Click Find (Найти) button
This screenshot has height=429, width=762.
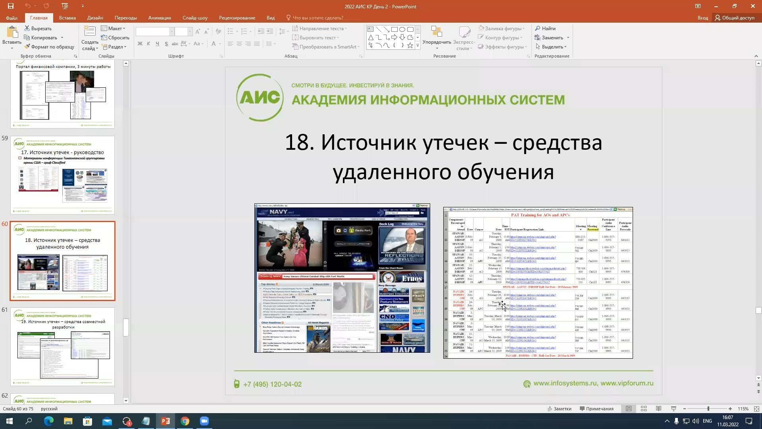coord(545,29)
